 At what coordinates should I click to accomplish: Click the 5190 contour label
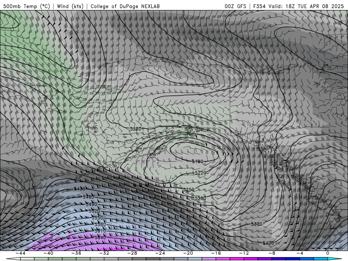point(197,161)
